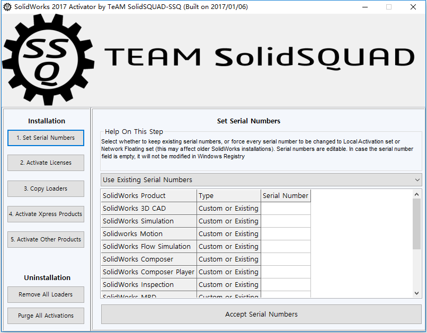
Task: Click the SolidWorks Product column header
Action: click(x=149, y=195)
